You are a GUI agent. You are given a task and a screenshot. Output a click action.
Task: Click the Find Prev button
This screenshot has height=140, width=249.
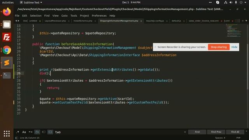[216, 132]
